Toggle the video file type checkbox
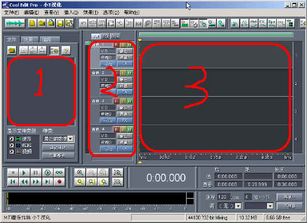Viewport: 307px width, 223px height. 12,151
